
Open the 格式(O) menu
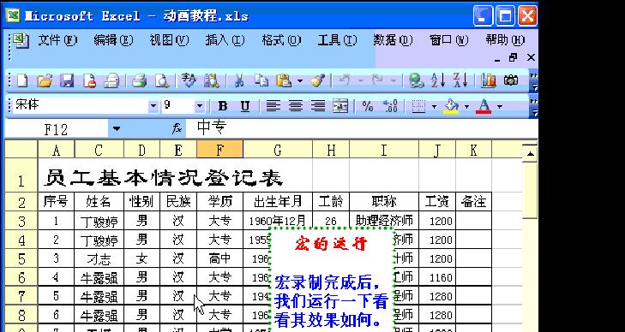point(281,40)
